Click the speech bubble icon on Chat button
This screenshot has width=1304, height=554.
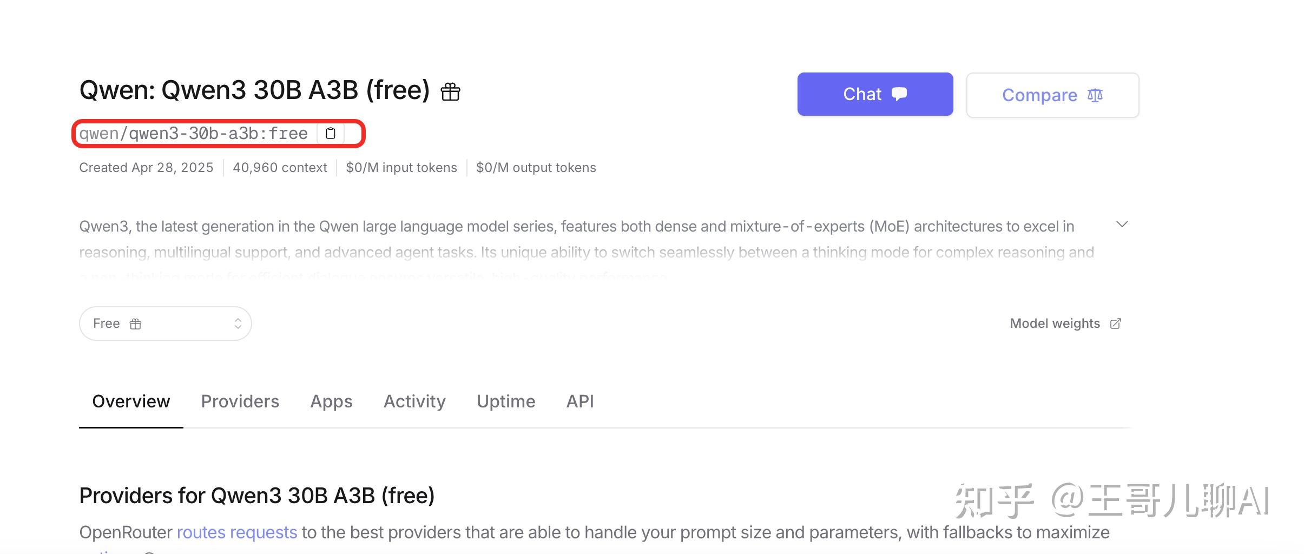pos(899,94)
